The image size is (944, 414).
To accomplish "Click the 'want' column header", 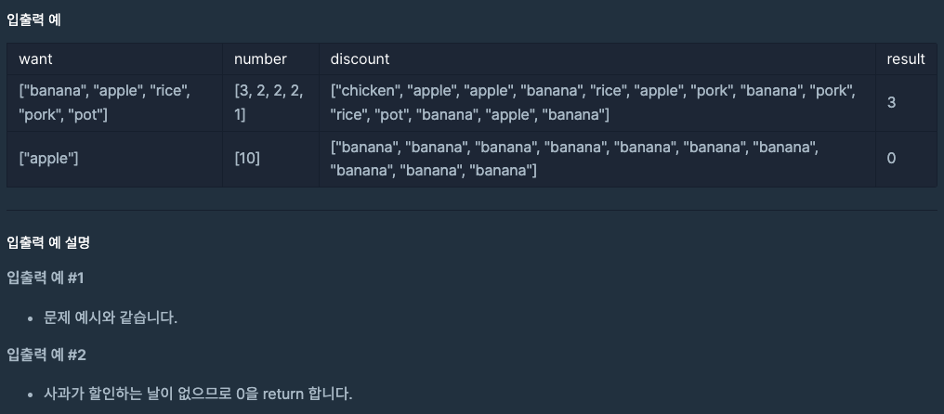I will pos(36,58).
